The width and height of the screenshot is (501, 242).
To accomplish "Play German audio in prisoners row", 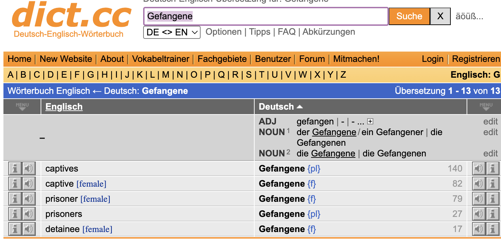I will coord(479,214).
